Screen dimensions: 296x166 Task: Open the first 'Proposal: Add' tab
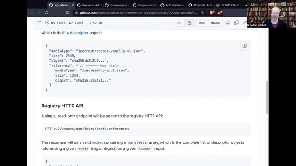(89, 5)
